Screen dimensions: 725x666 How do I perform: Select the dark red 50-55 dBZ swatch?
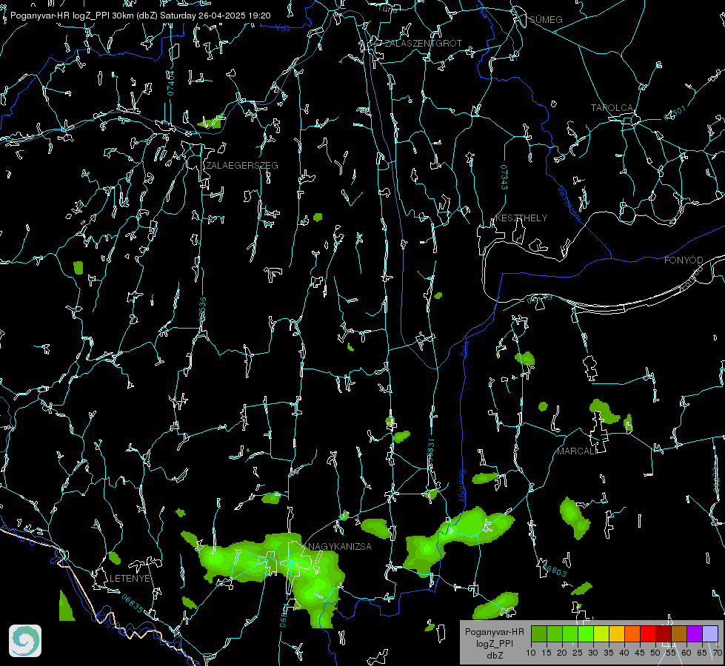point(664,634)
